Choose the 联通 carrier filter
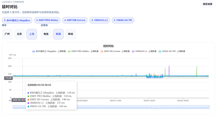The image size is (216, 115). click(x=58, y=34)
